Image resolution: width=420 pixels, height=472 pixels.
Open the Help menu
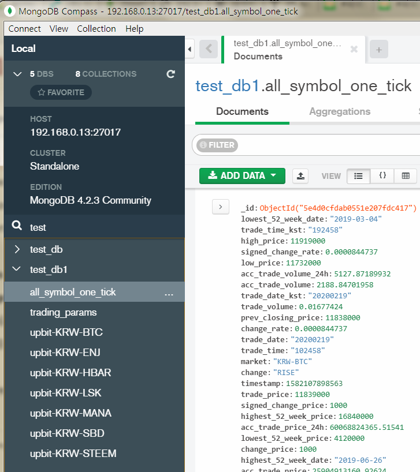[135, 29]
